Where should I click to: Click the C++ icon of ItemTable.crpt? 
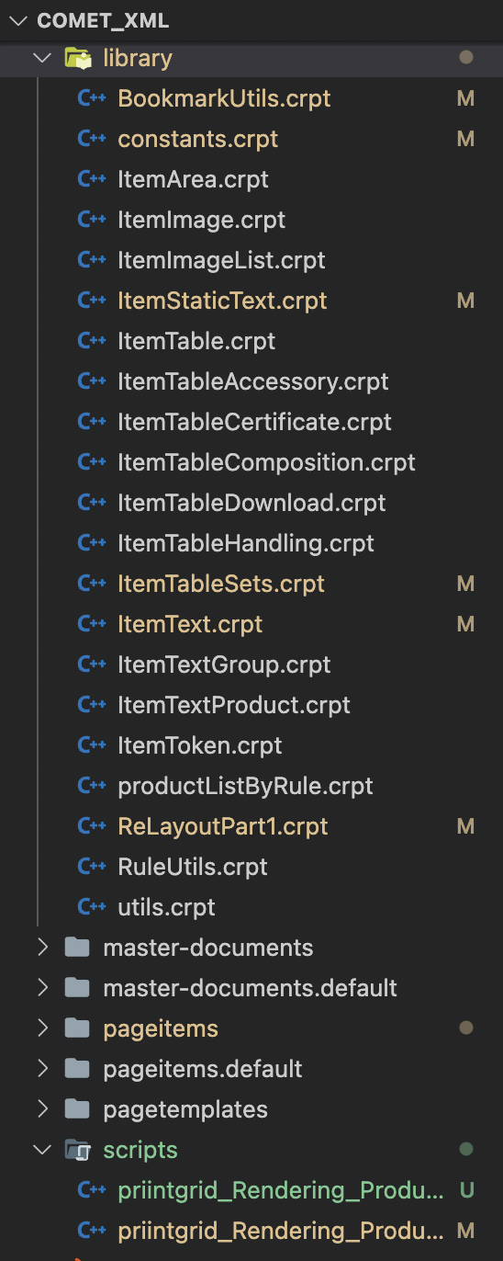[92, 341]
